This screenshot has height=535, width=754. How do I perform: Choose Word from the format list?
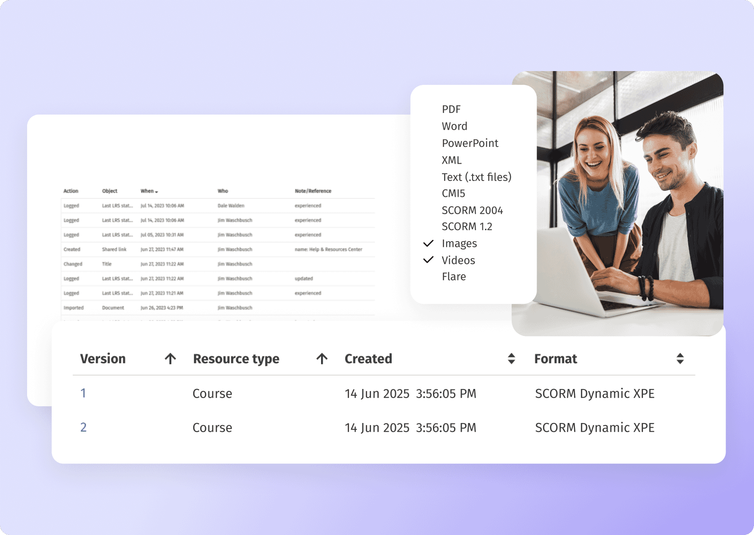(x=454, y=126)
